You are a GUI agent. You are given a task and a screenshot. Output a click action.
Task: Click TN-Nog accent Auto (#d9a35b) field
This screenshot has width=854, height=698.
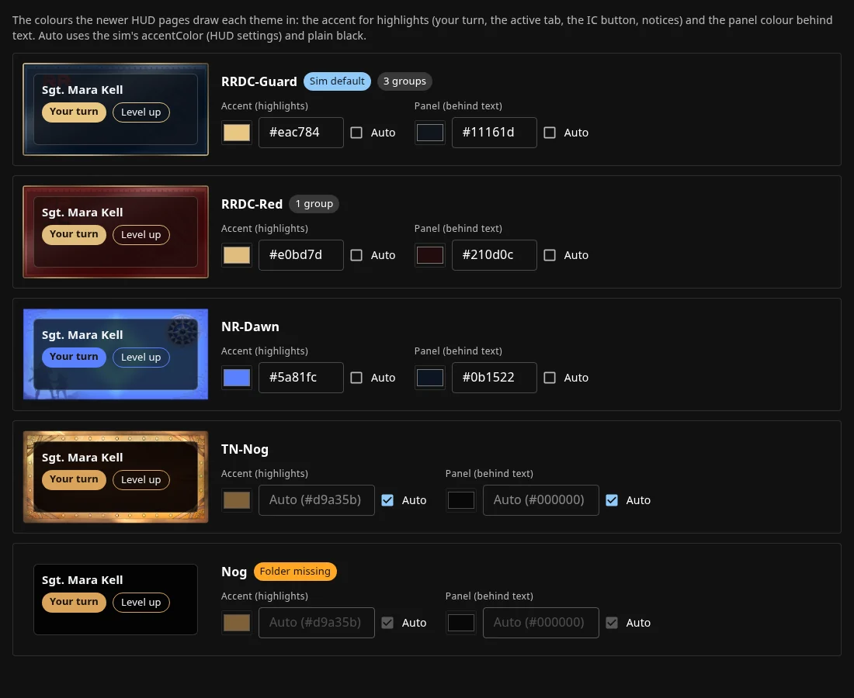point(317,500)
